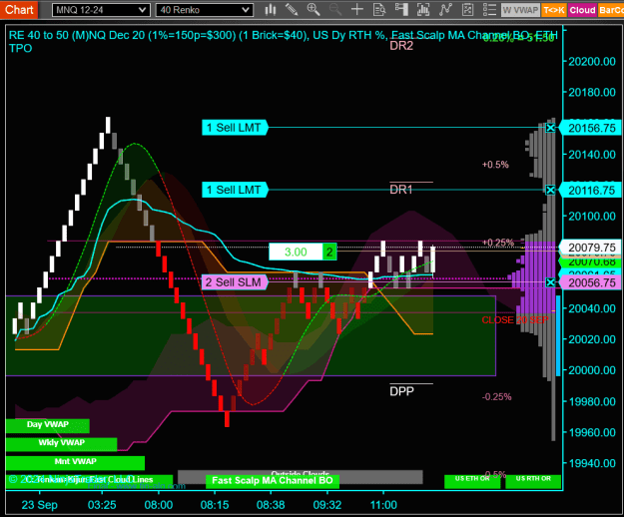Select the drawing tools pencil icon

pos(292,10)
